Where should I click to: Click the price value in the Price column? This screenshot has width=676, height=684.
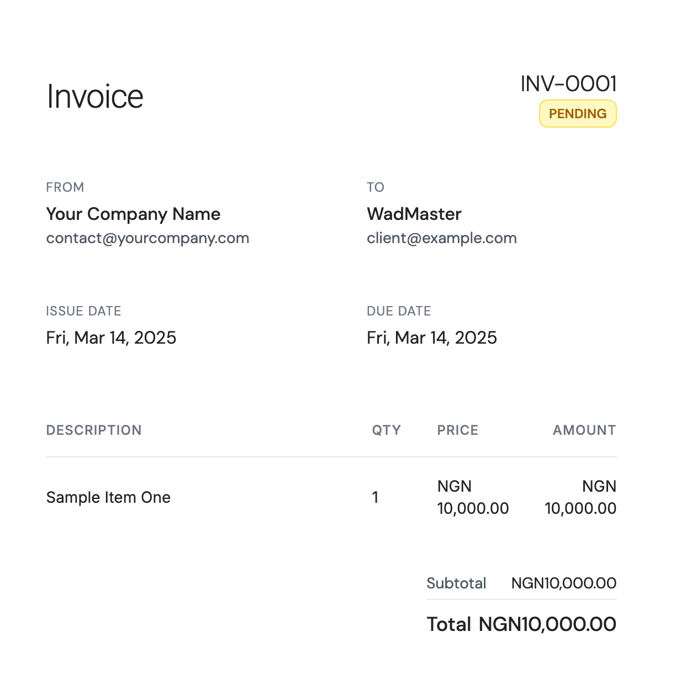coord(473,497)
